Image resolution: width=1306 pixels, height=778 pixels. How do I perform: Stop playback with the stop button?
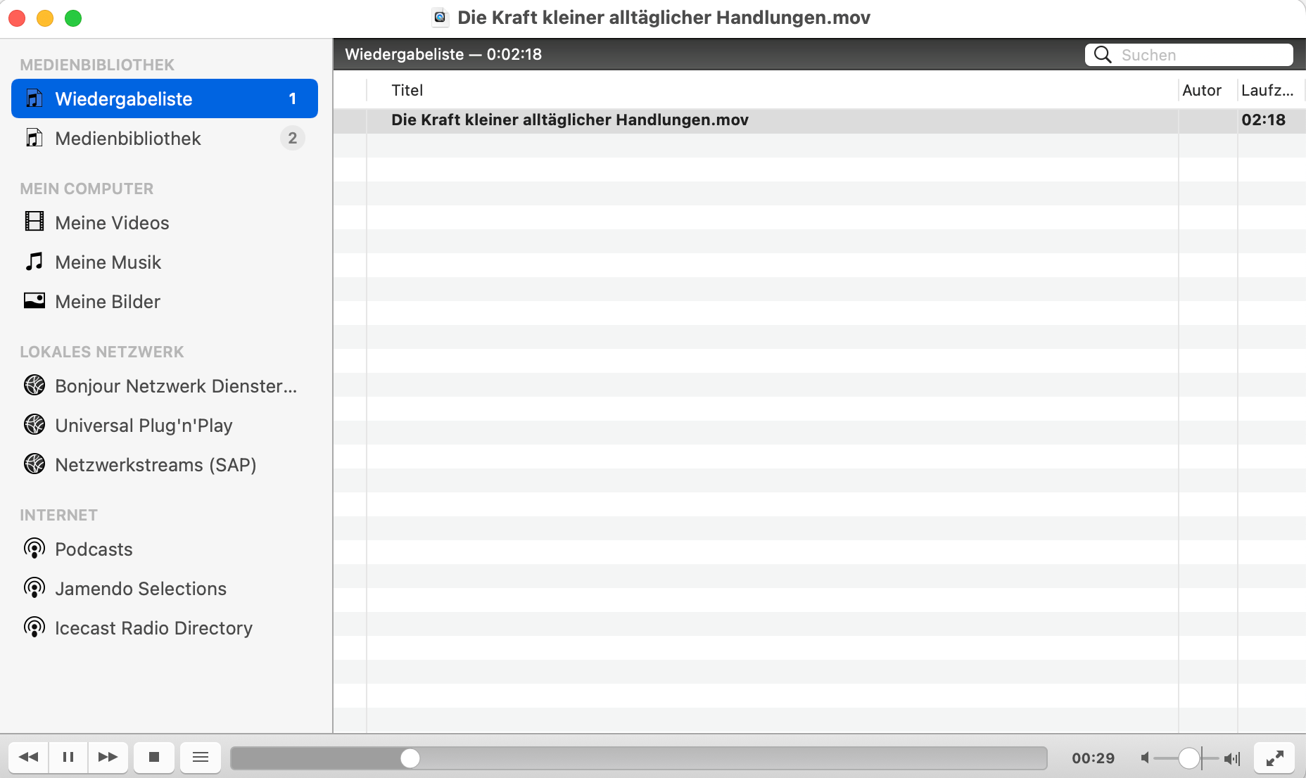tap(154, 757)
